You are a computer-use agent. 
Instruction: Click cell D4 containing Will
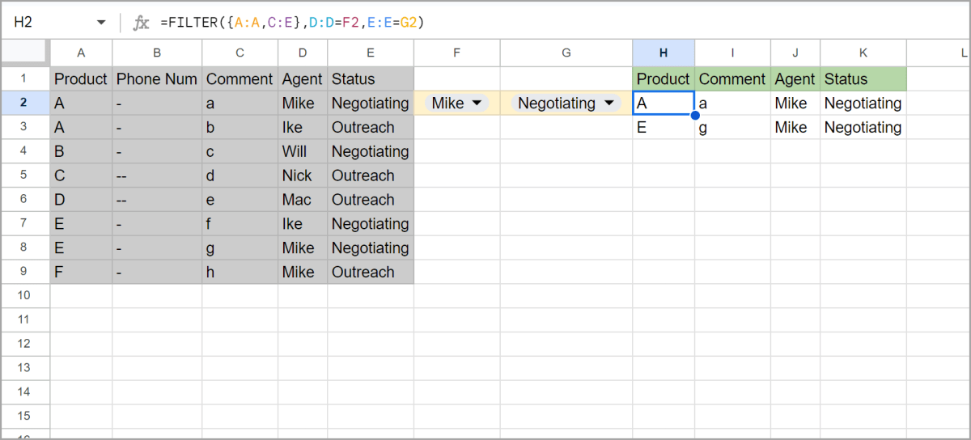point(303,151)
